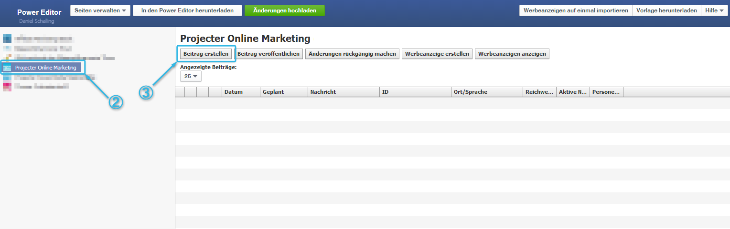
Task: Open the Angezeigte Beiträge count dropdown
Action: tap(191, 76)
